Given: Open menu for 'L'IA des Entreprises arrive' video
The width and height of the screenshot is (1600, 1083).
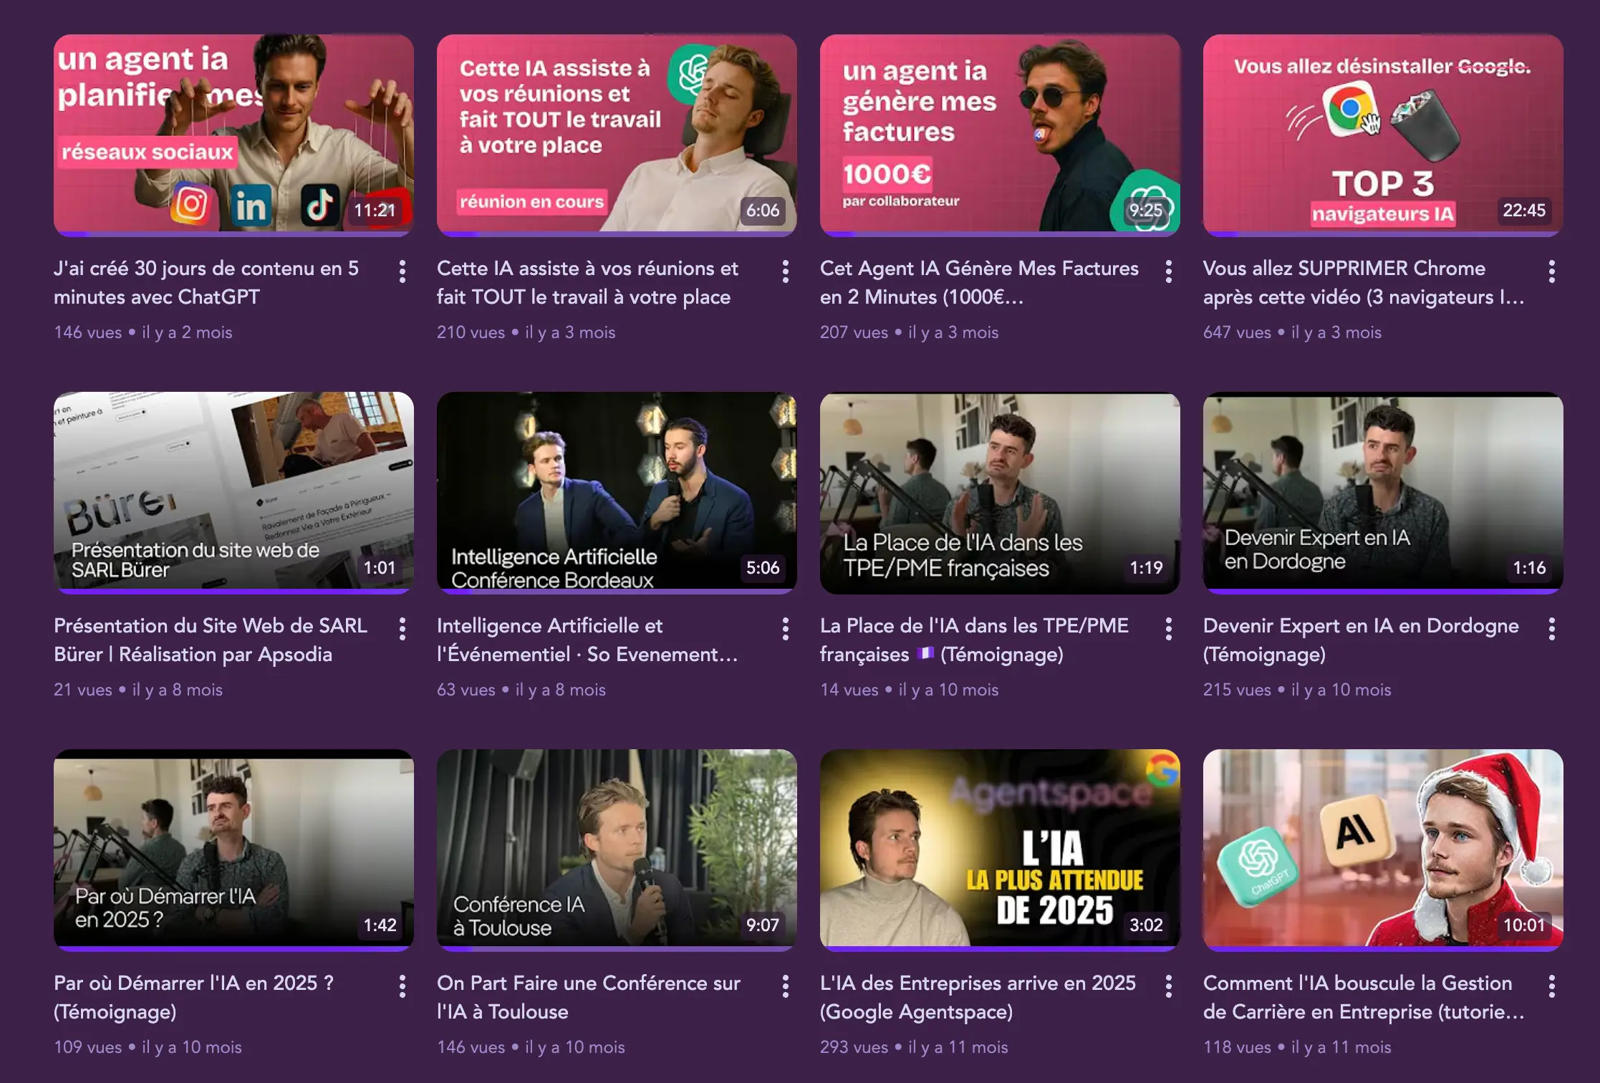Looking at the screenshot, I should pyautogui.click(x=1169, y=986).
